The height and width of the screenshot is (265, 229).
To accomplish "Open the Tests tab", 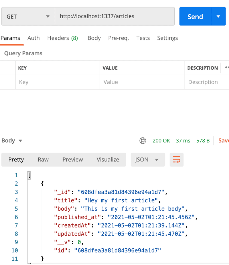I will 143,38.
